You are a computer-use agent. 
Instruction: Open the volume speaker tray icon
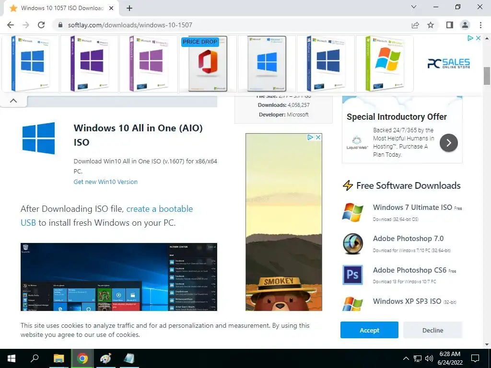coord(429,358)
